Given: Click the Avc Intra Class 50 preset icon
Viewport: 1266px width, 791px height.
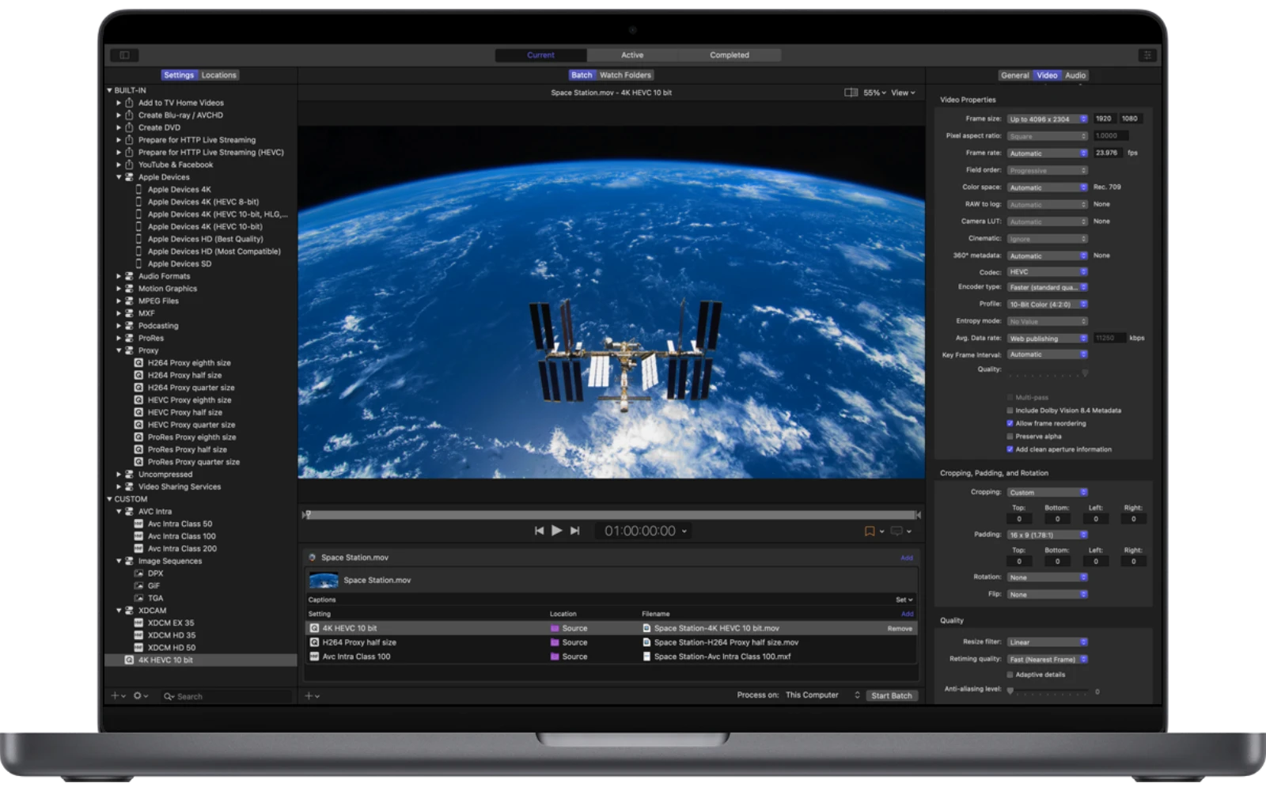Looking at the screenshot, I should (138, 524).
